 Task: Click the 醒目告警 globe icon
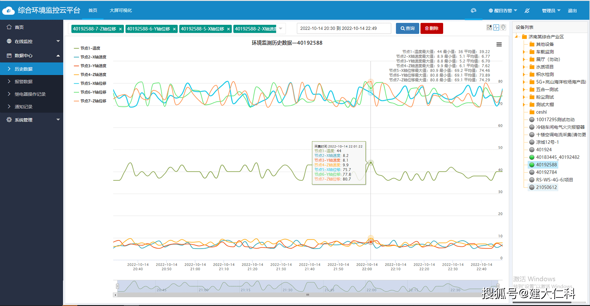pyautogui.click(x=491, y=11)
